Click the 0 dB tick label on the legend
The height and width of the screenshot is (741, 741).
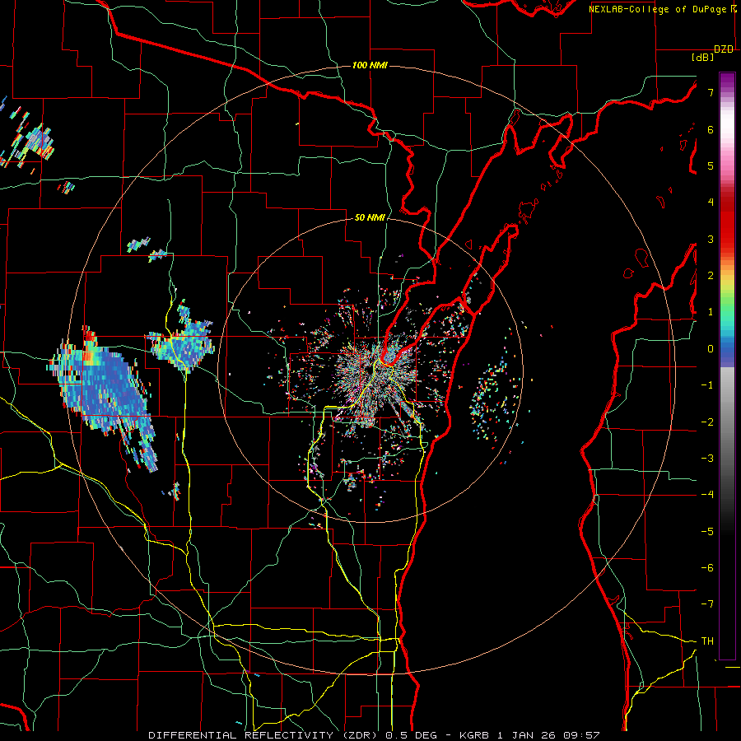[x=711, y=349]
